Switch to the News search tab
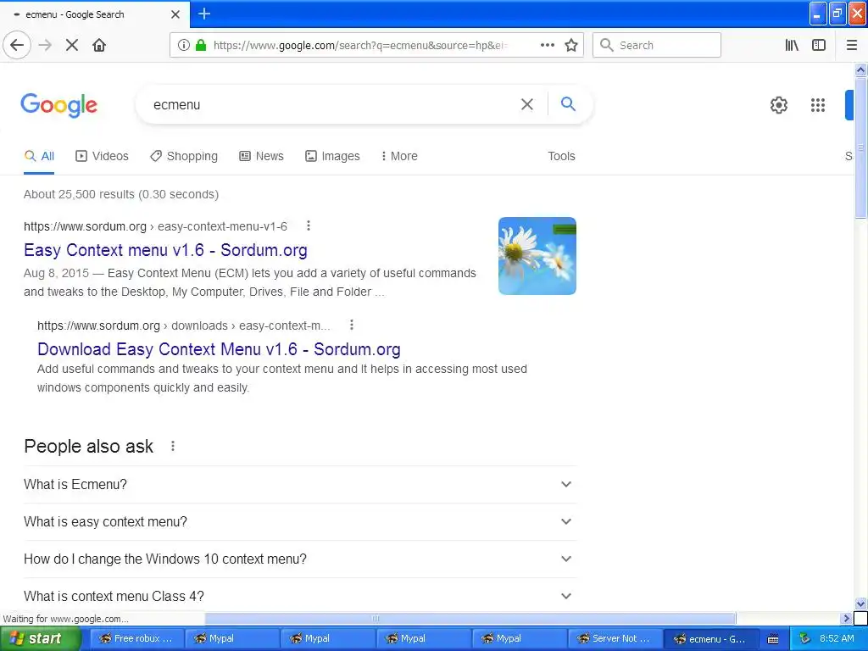The height and width of the screenshot is (651, 868). click(x=261, y=156)
